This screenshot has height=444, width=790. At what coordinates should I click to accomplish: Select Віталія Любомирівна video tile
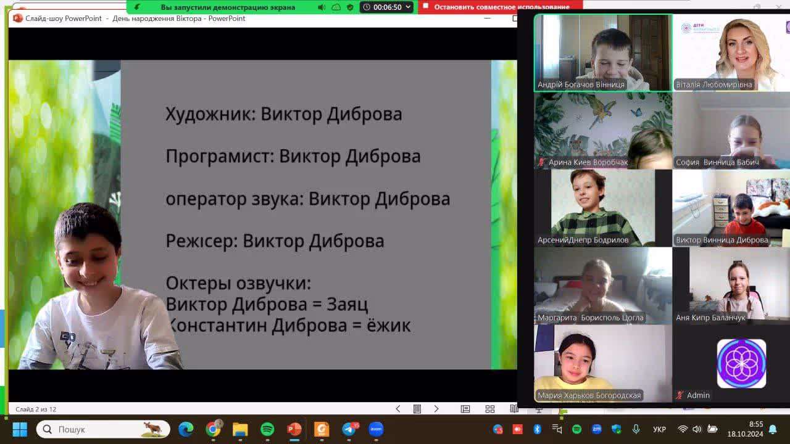point(731,53)
